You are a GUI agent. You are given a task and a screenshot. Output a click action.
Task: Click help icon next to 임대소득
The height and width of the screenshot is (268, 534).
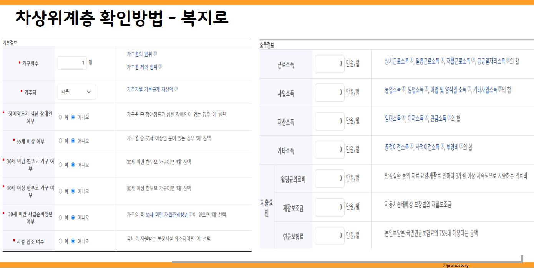coord(403,118)
